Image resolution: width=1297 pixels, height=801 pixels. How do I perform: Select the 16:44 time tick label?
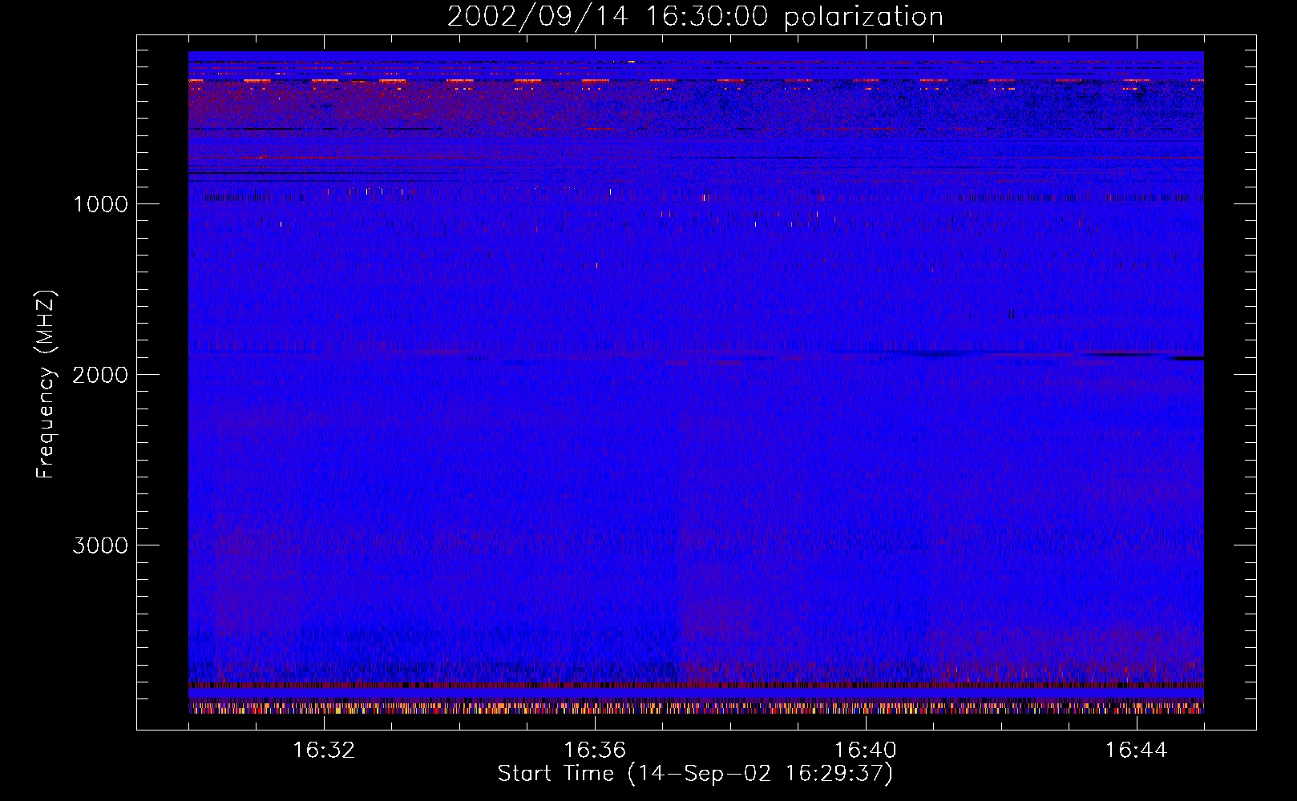(x=1137, y=751)
